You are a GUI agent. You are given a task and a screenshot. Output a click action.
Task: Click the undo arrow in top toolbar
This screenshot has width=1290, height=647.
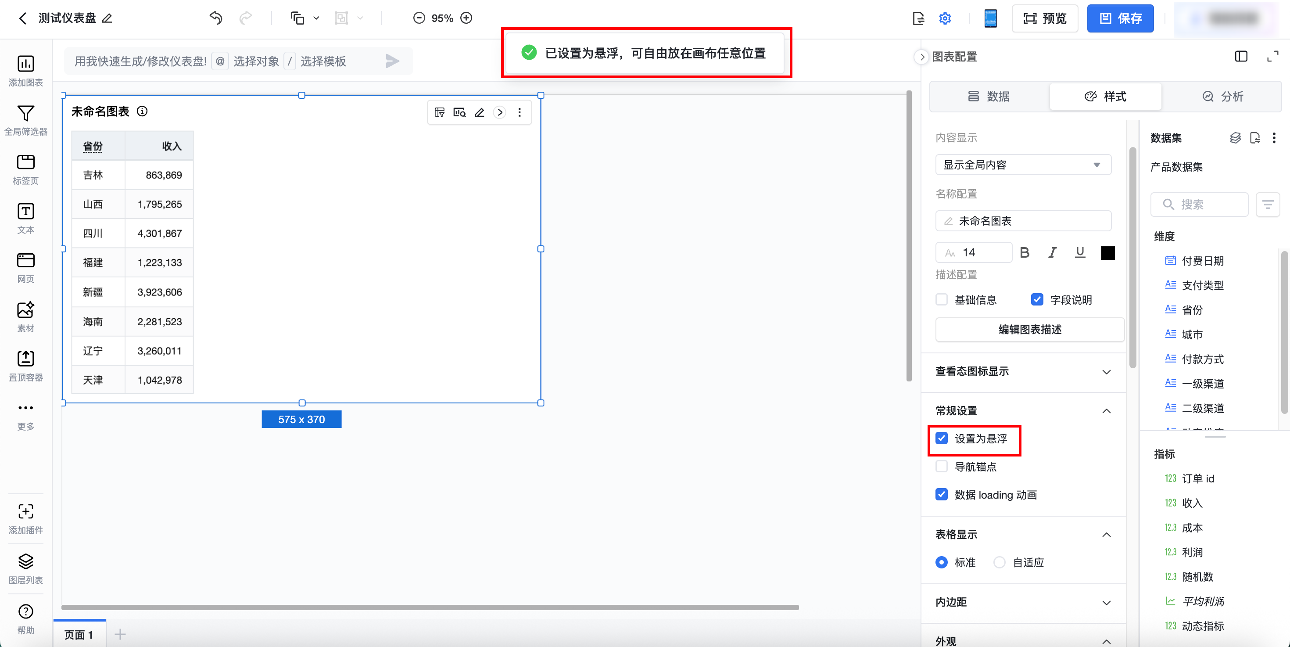[x=216, y=18]
